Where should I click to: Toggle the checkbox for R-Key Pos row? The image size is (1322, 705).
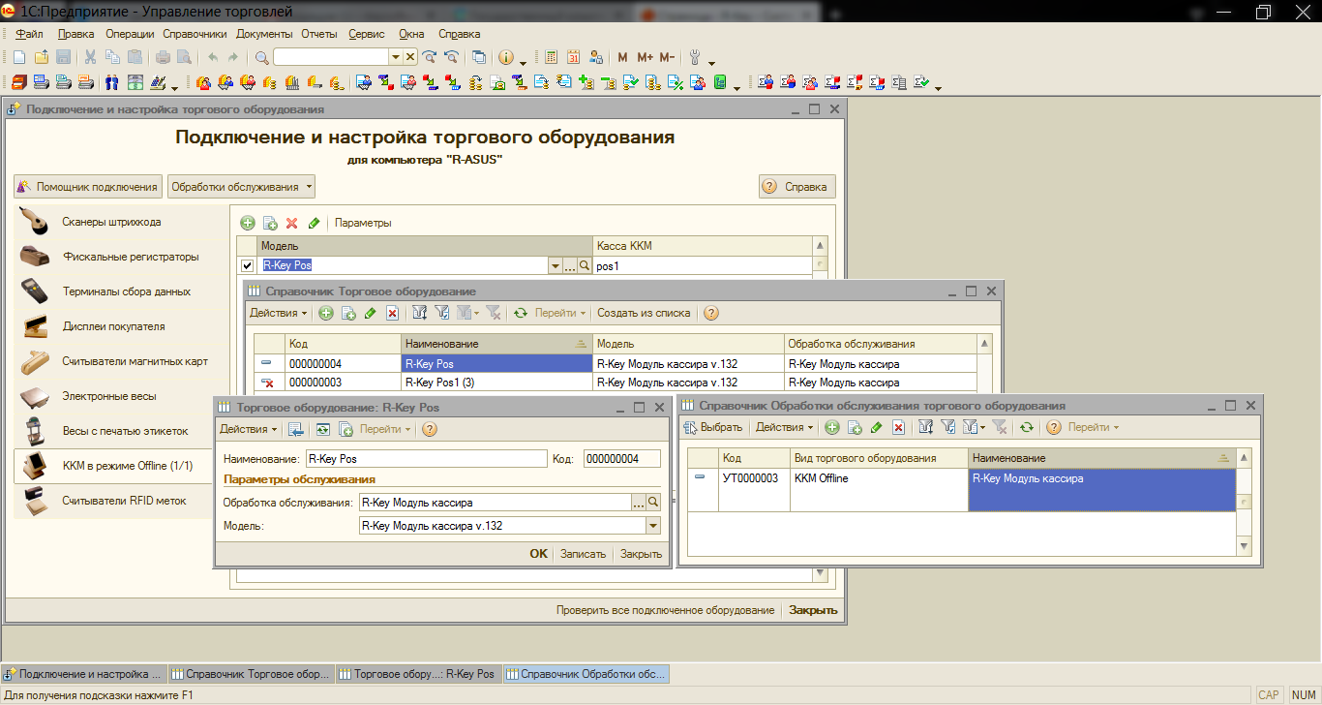pos(247,265)
